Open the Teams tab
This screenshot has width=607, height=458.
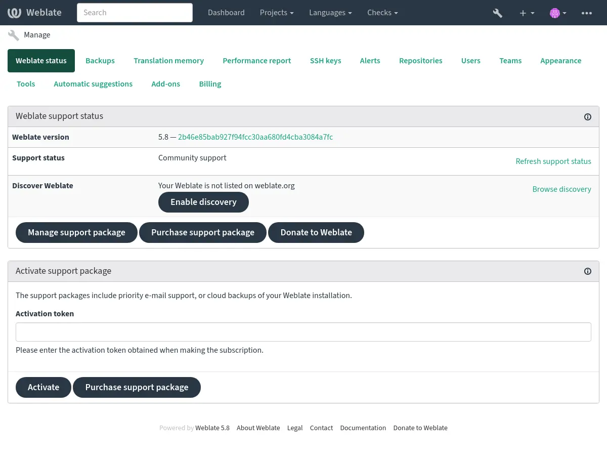[510, 61]
